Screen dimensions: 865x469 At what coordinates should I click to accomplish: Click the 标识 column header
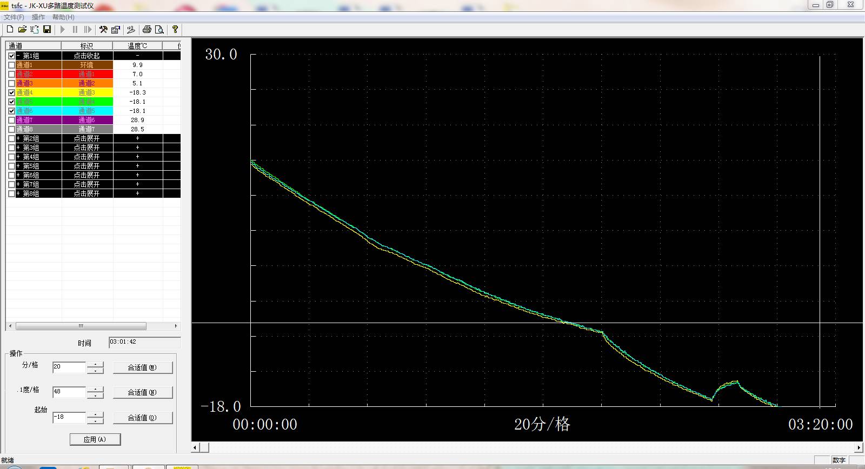pyautogui.click(x=87, y=46)
